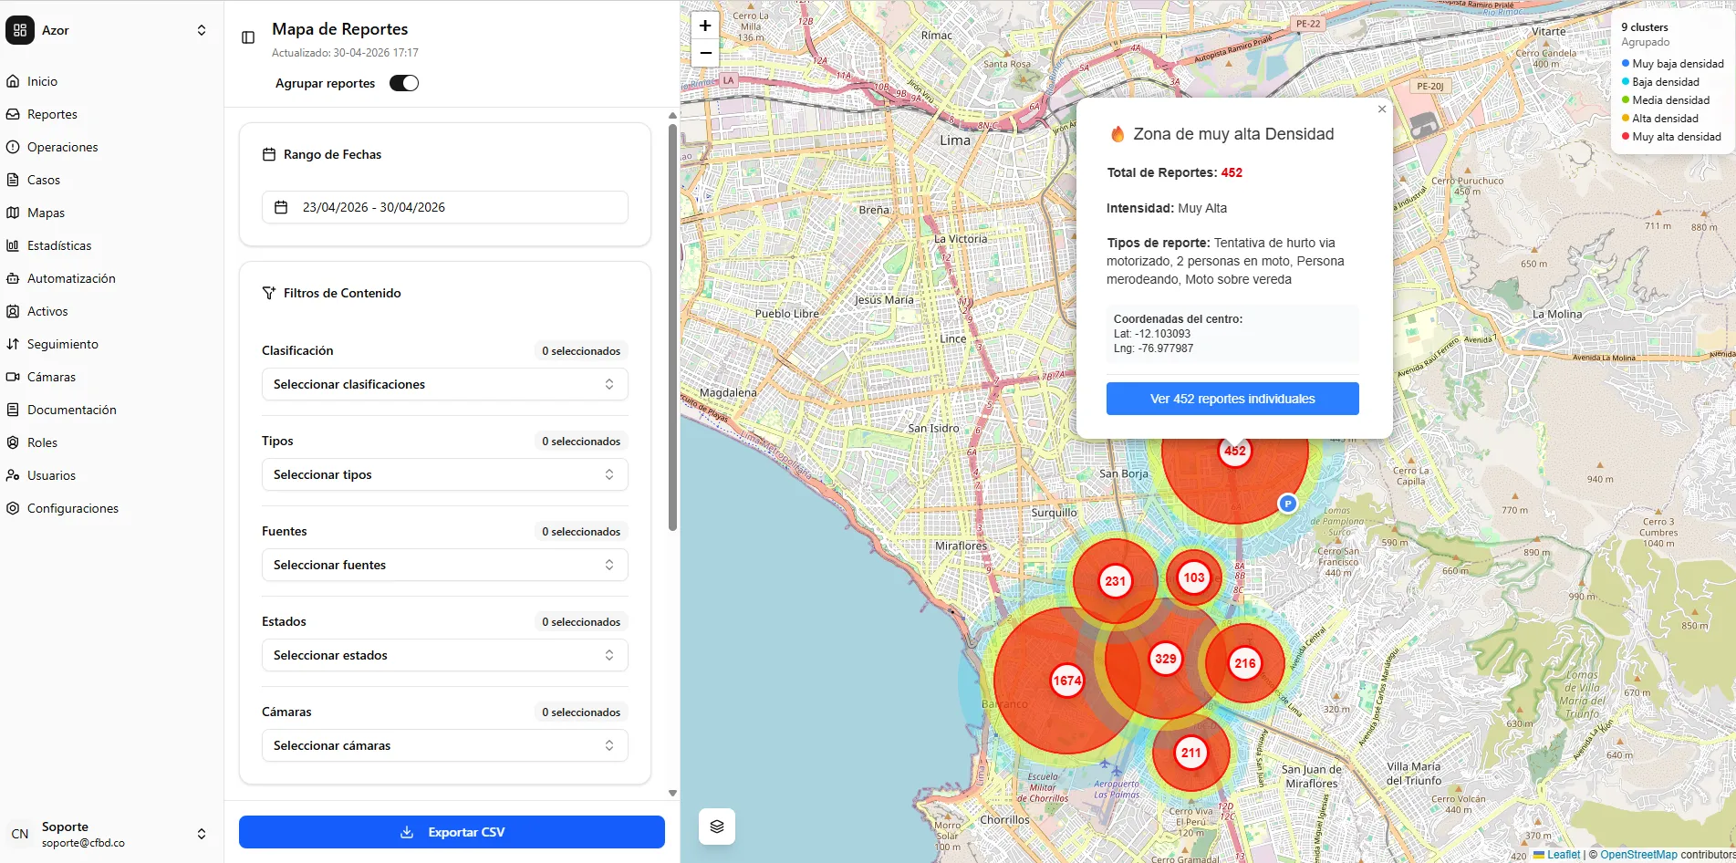Click the filter panel scrollbar
Screen dimensions: 1736x863
pyautogui.click(x=672, y=327)
